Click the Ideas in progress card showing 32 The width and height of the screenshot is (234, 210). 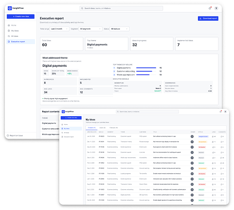(x=151, y=44)
